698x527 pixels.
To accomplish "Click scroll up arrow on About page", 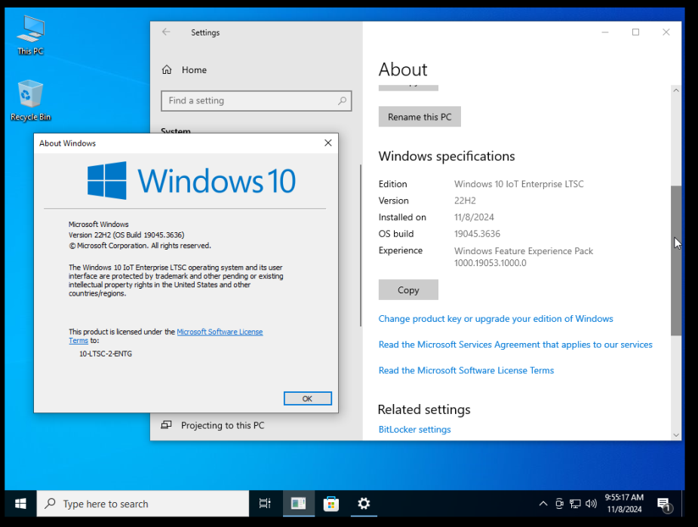I will pos(676,90).
